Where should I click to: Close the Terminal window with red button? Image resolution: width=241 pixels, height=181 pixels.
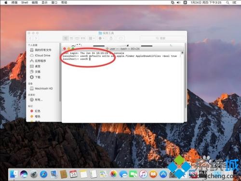[x=65, y=49]
